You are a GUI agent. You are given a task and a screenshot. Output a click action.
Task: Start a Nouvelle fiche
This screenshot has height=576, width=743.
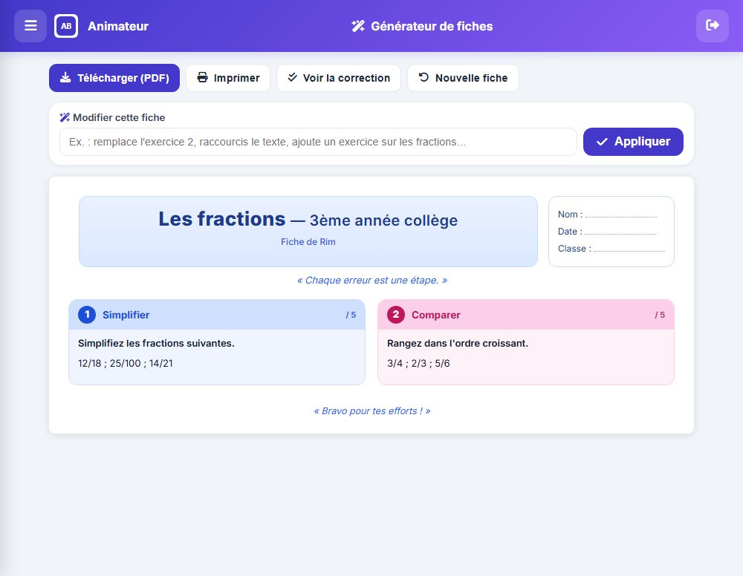tap(463, 78)
